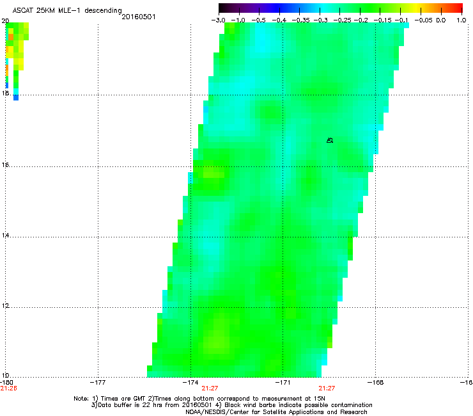Click the red 21:27 time right of -171
The image size is (473, 416).
click(327, 388)
